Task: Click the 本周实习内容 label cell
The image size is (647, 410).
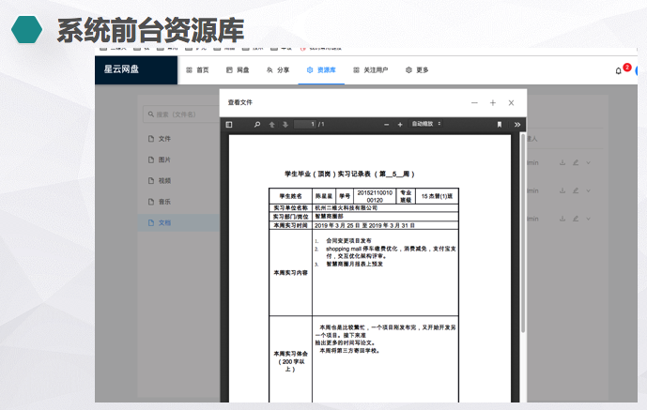Action: pos(290,273)
